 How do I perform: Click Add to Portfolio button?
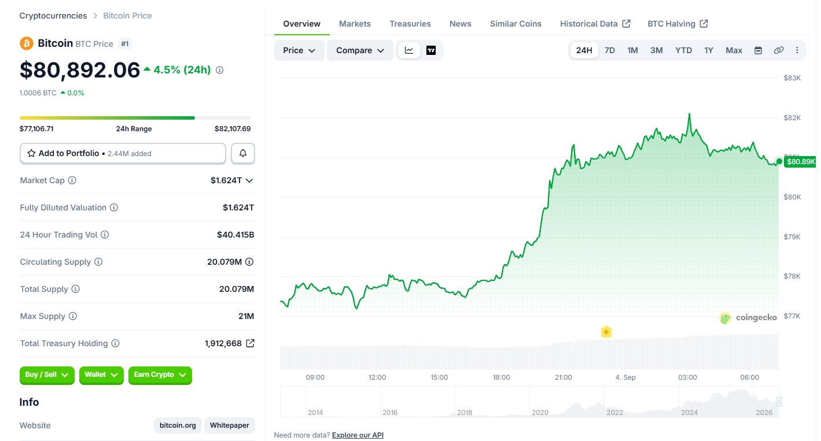123,153
